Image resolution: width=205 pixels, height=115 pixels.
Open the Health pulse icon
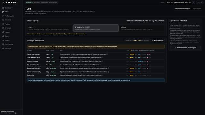point(3,40)
